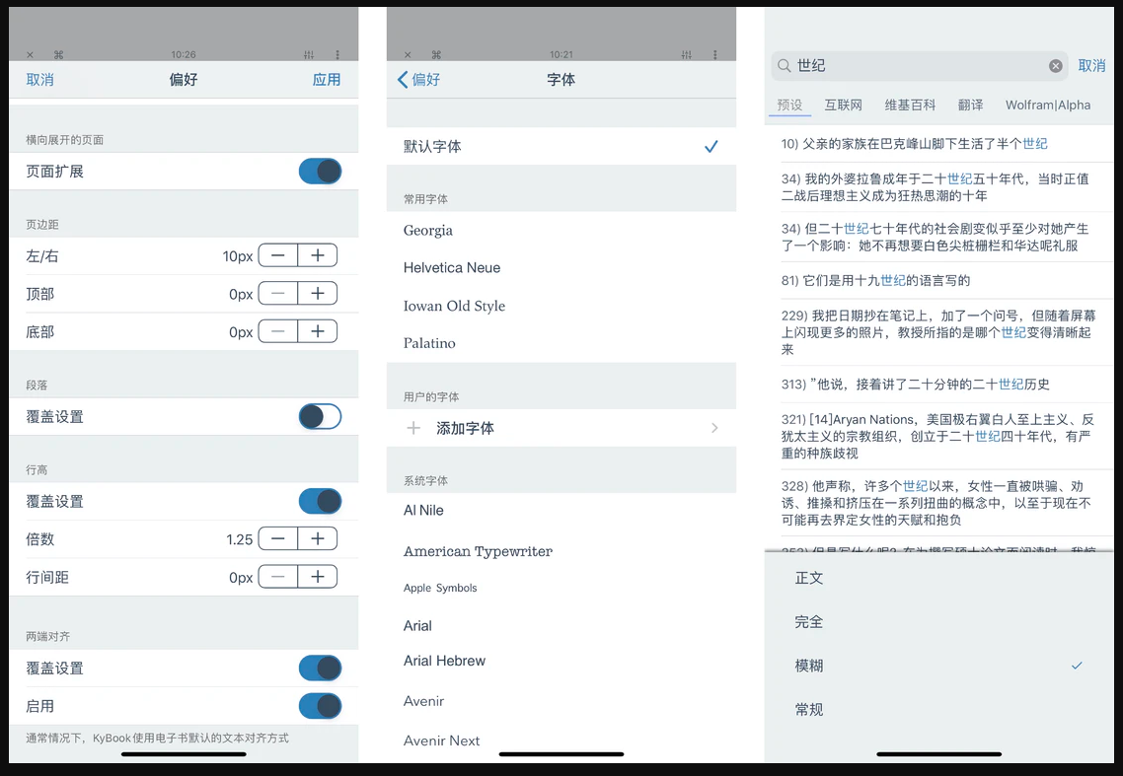This screenshot has width=1123, height=776.
Task: Clear the 世纪 search text with the x icon
Action: click(1055, 65)
